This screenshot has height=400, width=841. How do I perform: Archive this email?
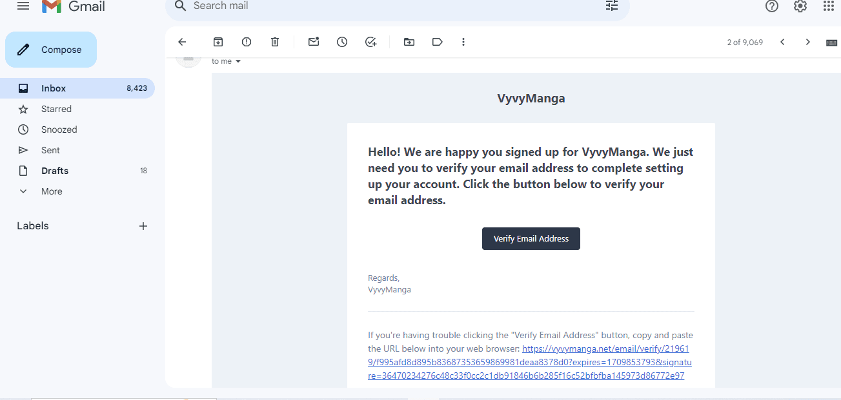click(x=218, y=42)
